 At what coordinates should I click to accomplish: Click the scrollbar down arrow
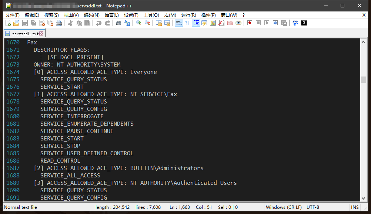click(x=363, y=198)
